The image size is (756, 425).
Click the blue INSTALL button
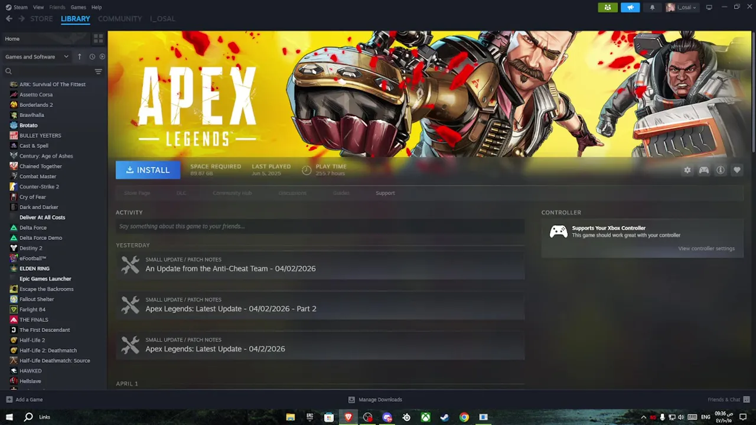tap(148, 170)
